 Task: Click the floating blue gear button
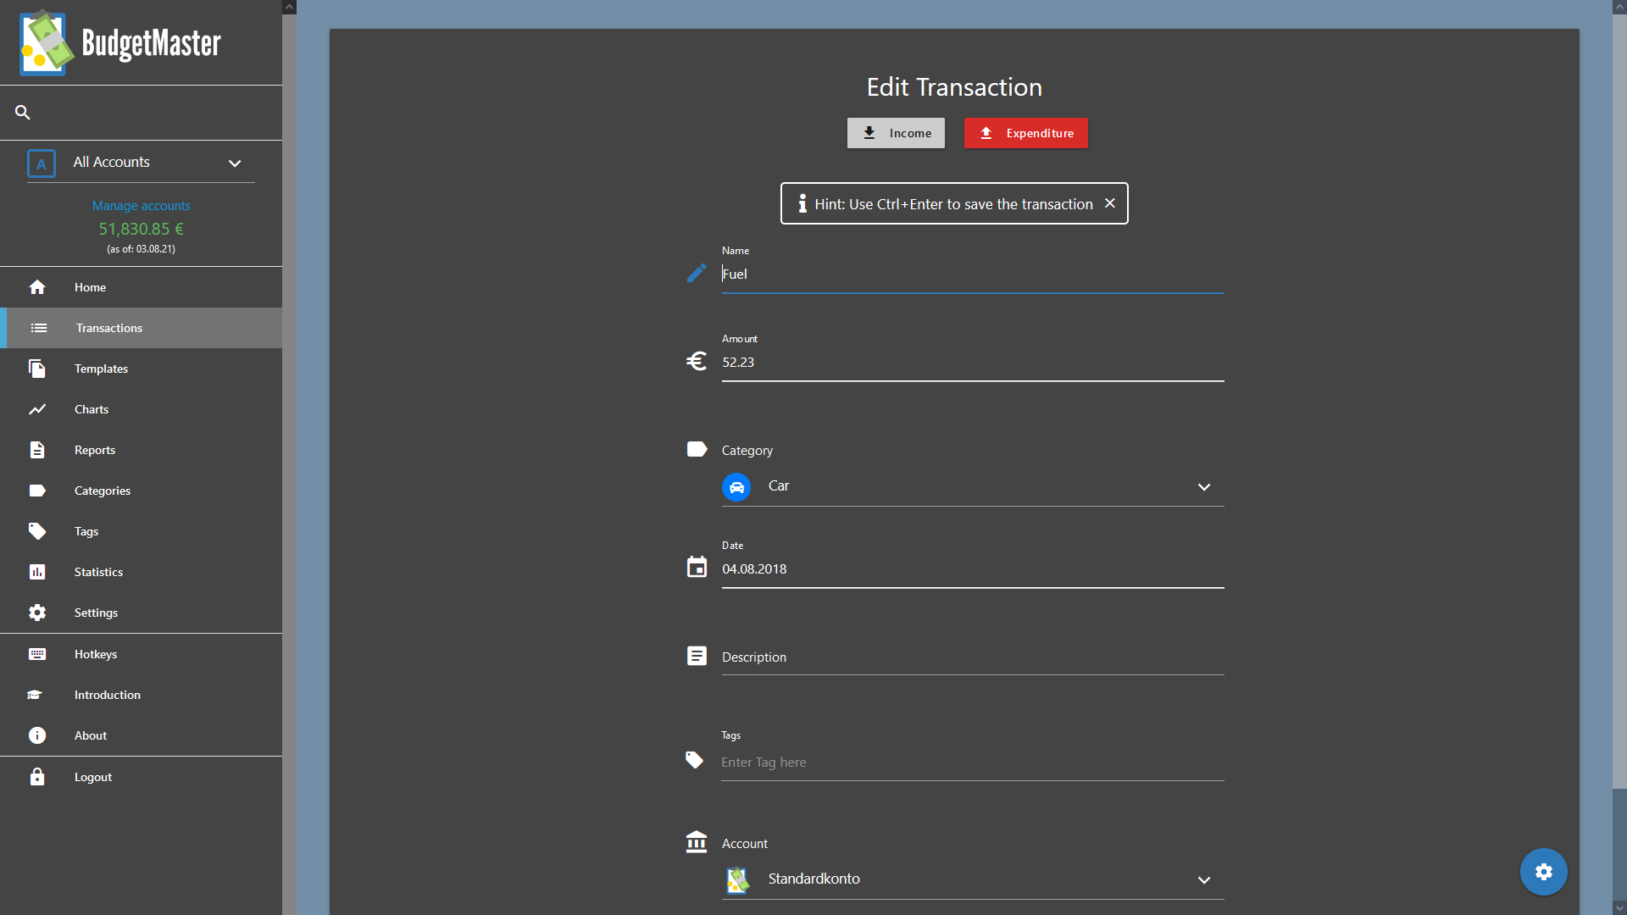coord(1544,872)
